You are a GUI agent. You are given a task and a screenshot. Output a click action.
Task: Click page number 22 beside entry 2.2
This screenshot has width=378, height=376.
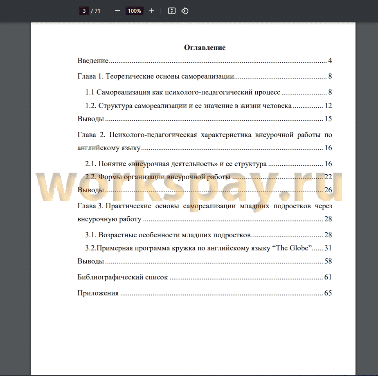click(x=328, y=177)
